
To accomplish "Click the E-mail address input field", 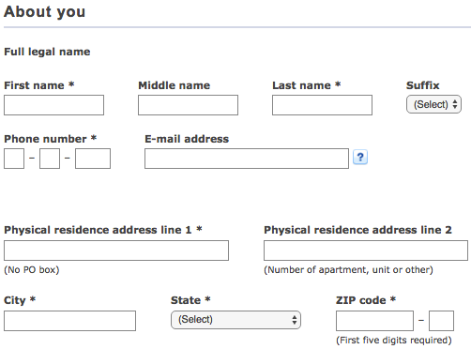I will [x=247, y=159].
